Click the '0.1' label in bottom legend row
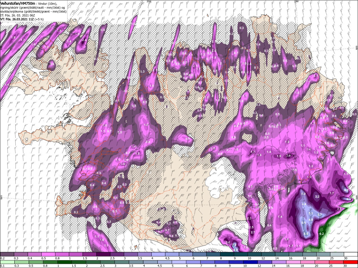Image resolution: width=358 pixels, height=268 pixels. tap(2, 266)
